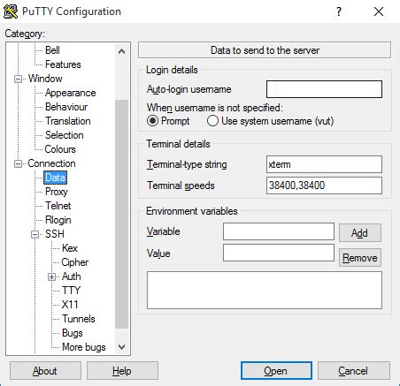The height and width of the screenshot is (386, 400).
Task: Open the Selection settings
Action: (65, 135)
